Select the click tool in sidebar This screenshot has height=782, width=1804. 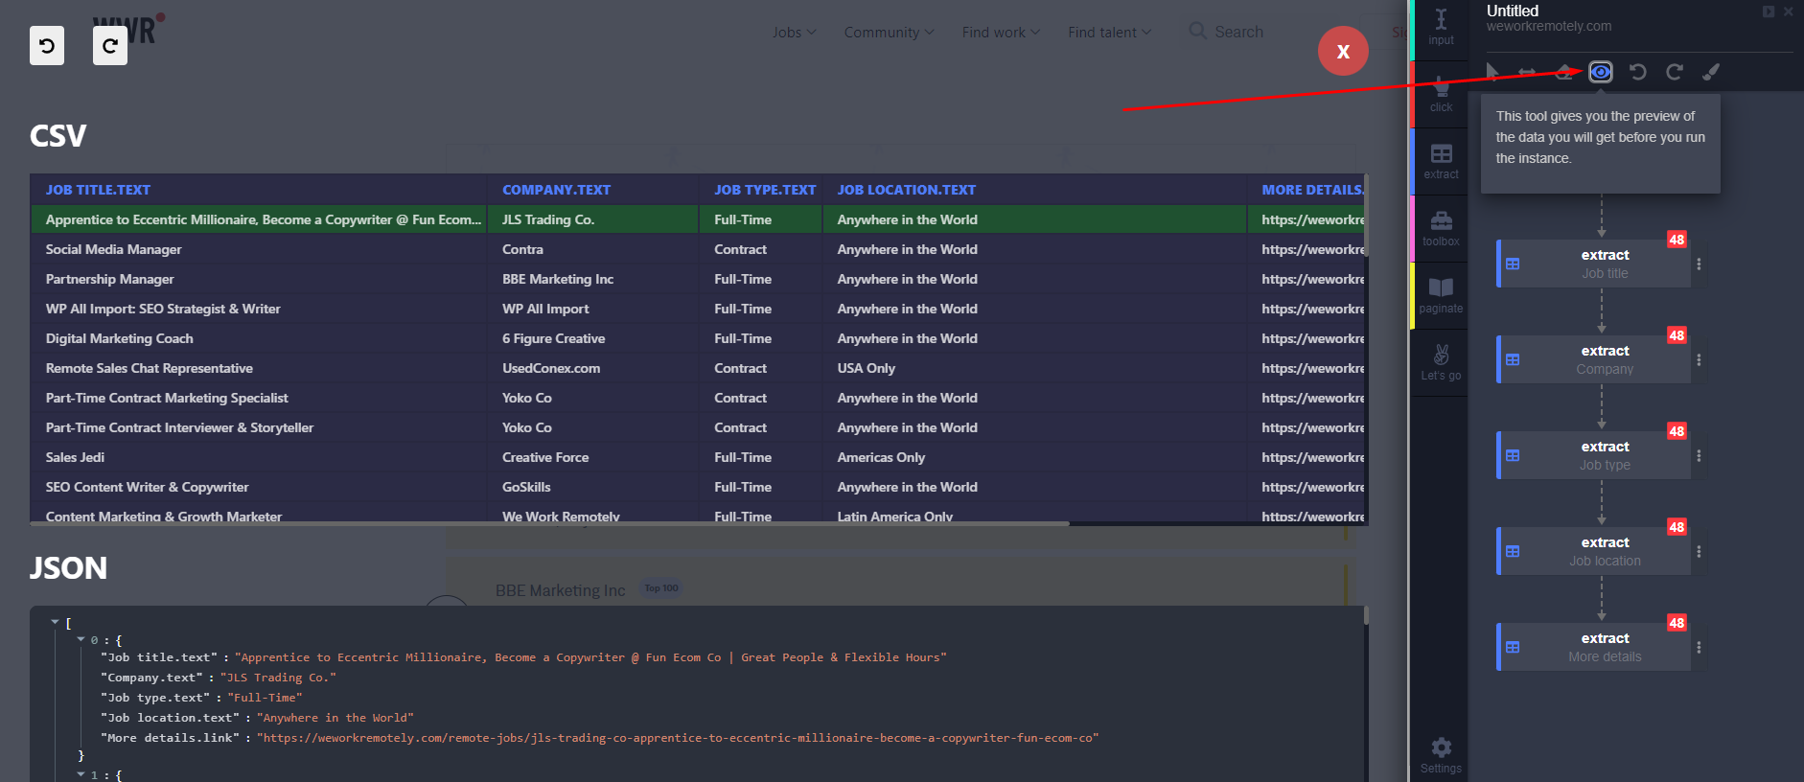[1441, 94]
